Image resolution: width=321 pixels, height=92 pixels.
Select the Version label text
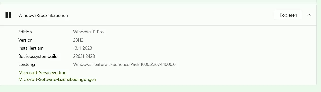[x=26, y=40]
